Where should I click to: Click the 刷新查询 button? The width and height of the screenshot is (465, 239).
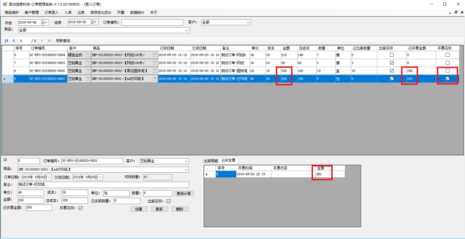tap(63, 41)
